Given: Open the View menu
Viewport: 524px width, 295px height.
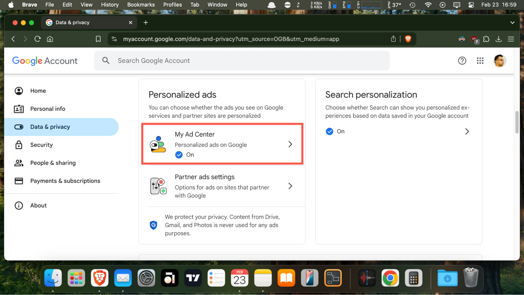Looking at the screenshot, I should pyautogui.click(x=86, y=5).
